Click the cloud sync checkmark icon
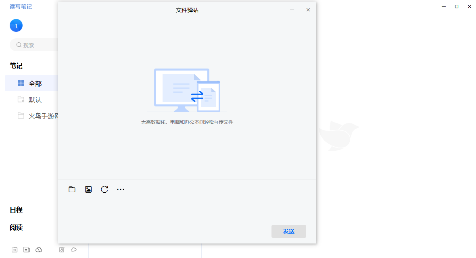The width and height of the screenshot is (476, 258). (74, 250)
